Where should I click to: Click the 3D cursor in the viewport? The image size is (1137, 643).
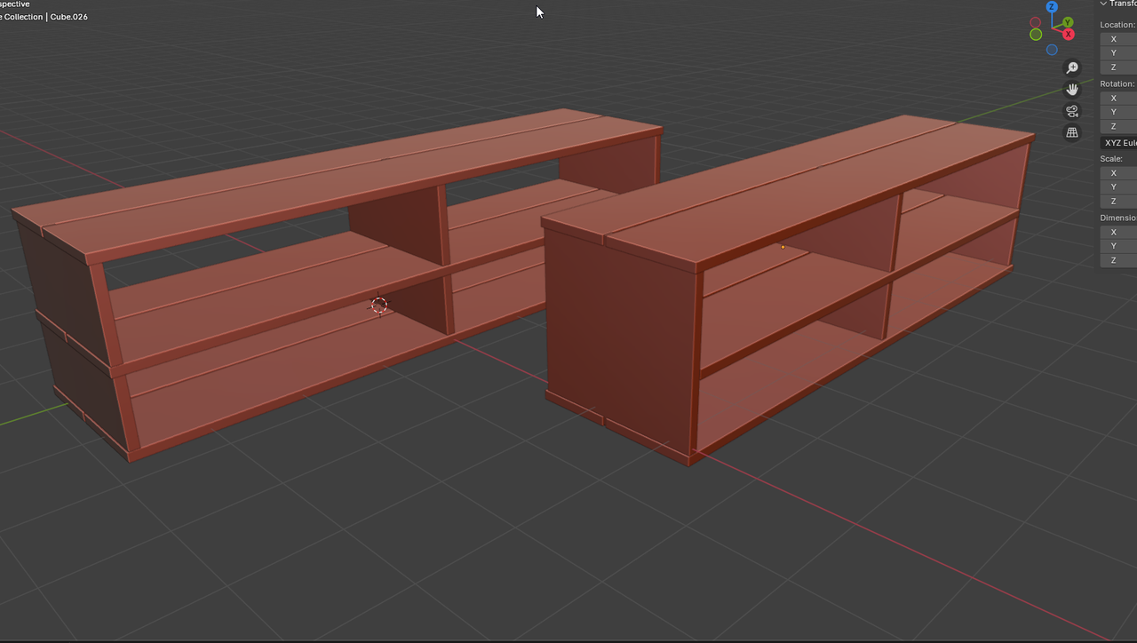(379, 305)
